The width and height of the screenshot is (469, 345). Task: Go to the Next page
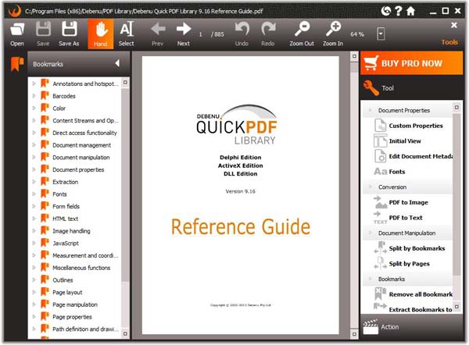tap(184, 34)
